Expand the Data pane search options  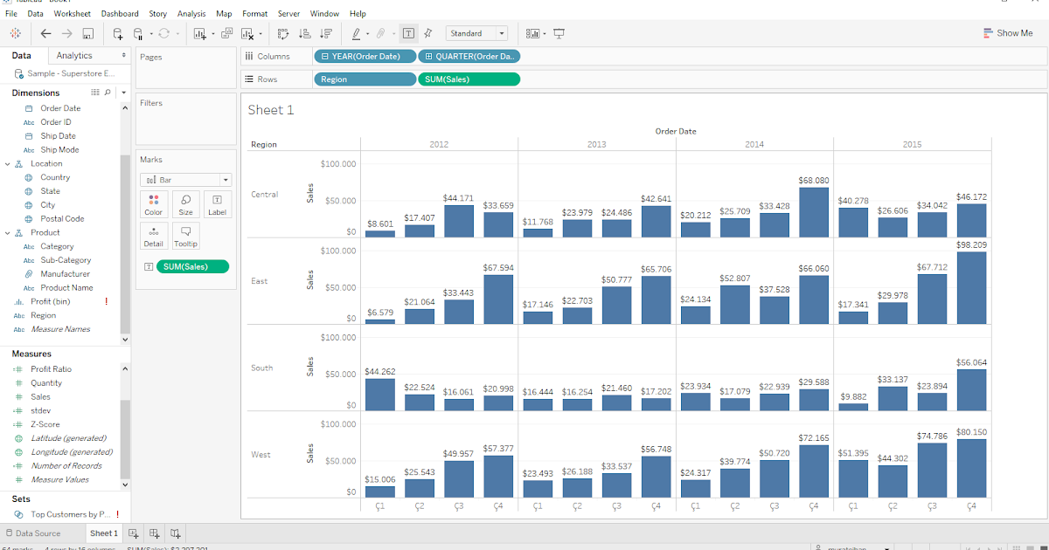point(108,92)
